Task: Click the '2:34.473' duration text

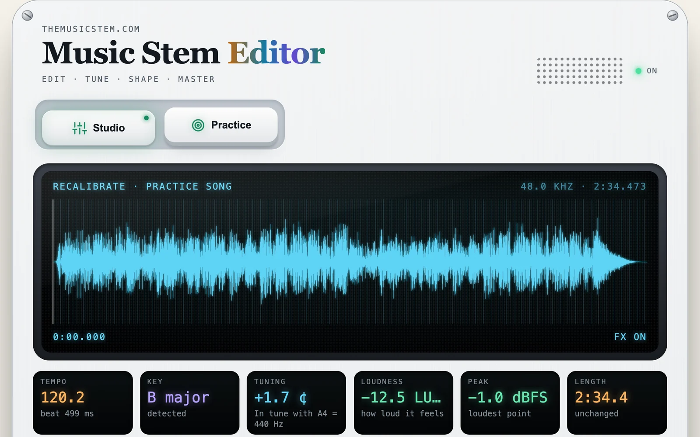Action: coord(620,187)
